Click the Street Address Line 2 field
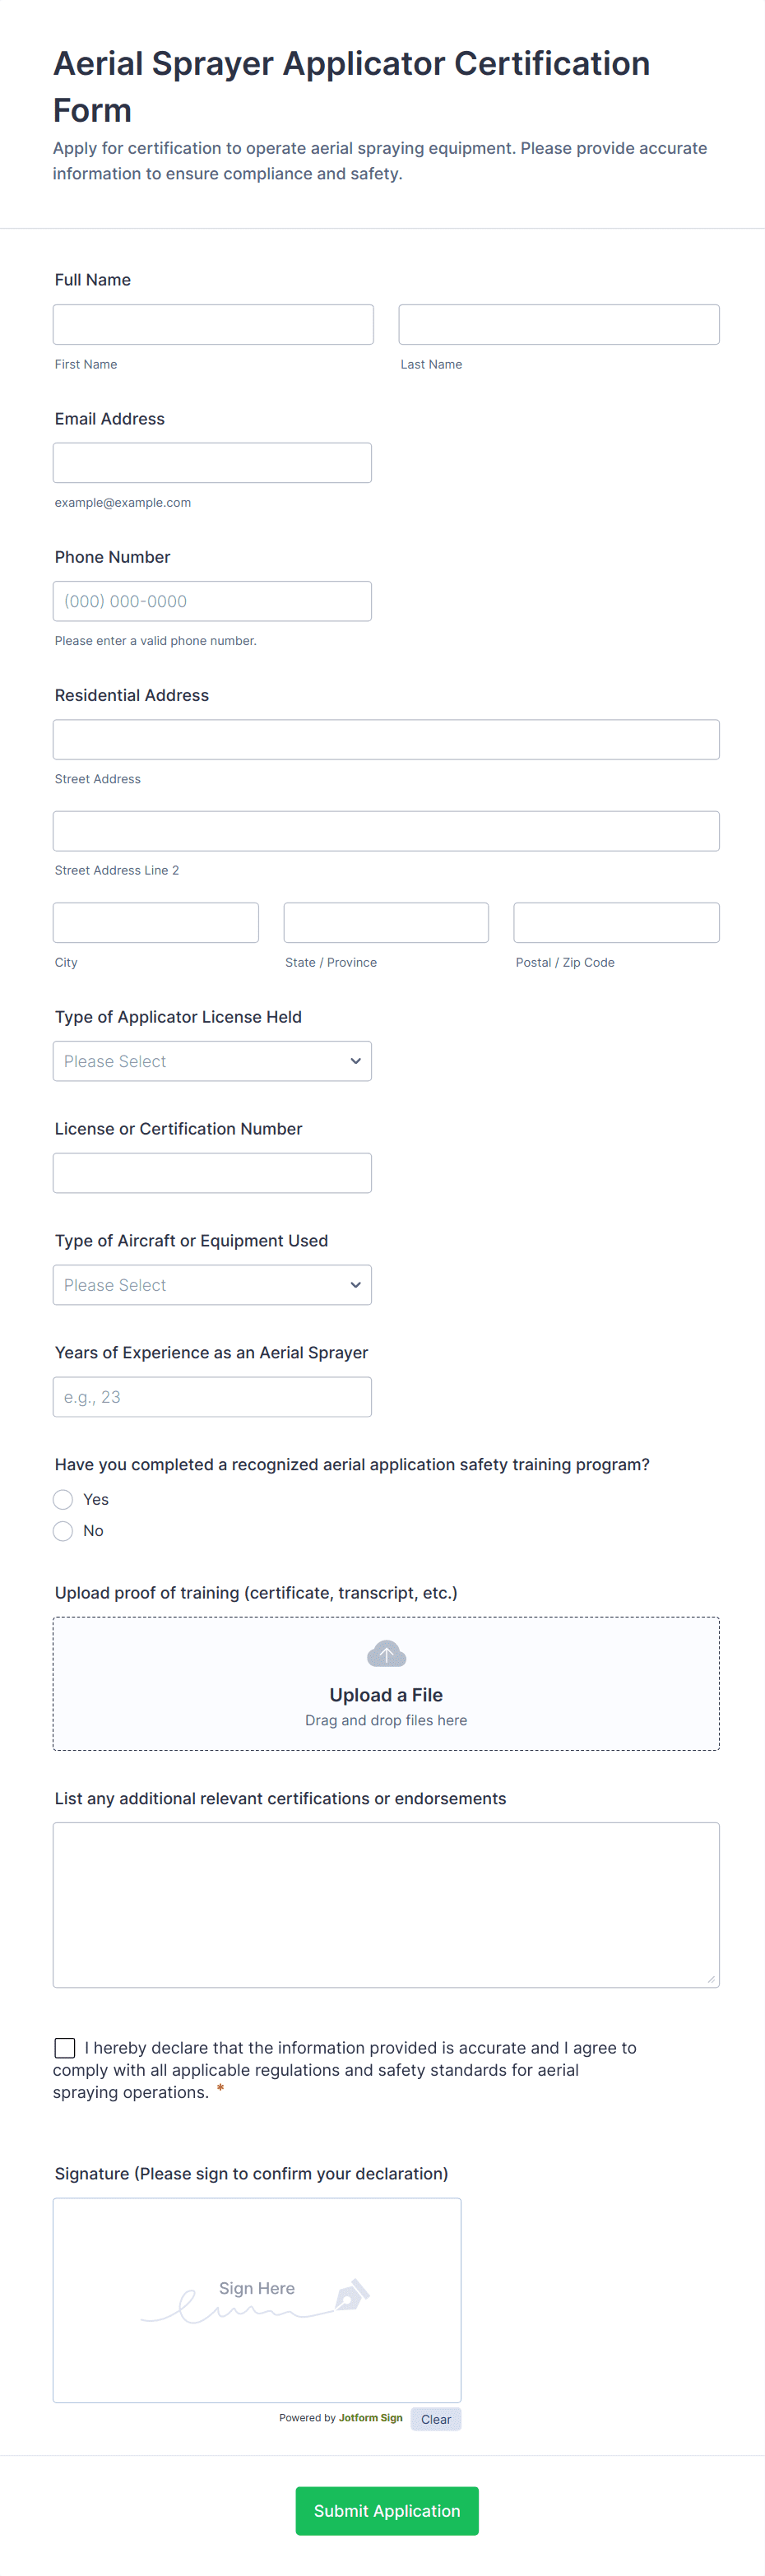Screen dimensions: 765x2576 click(x=386, y=831)
